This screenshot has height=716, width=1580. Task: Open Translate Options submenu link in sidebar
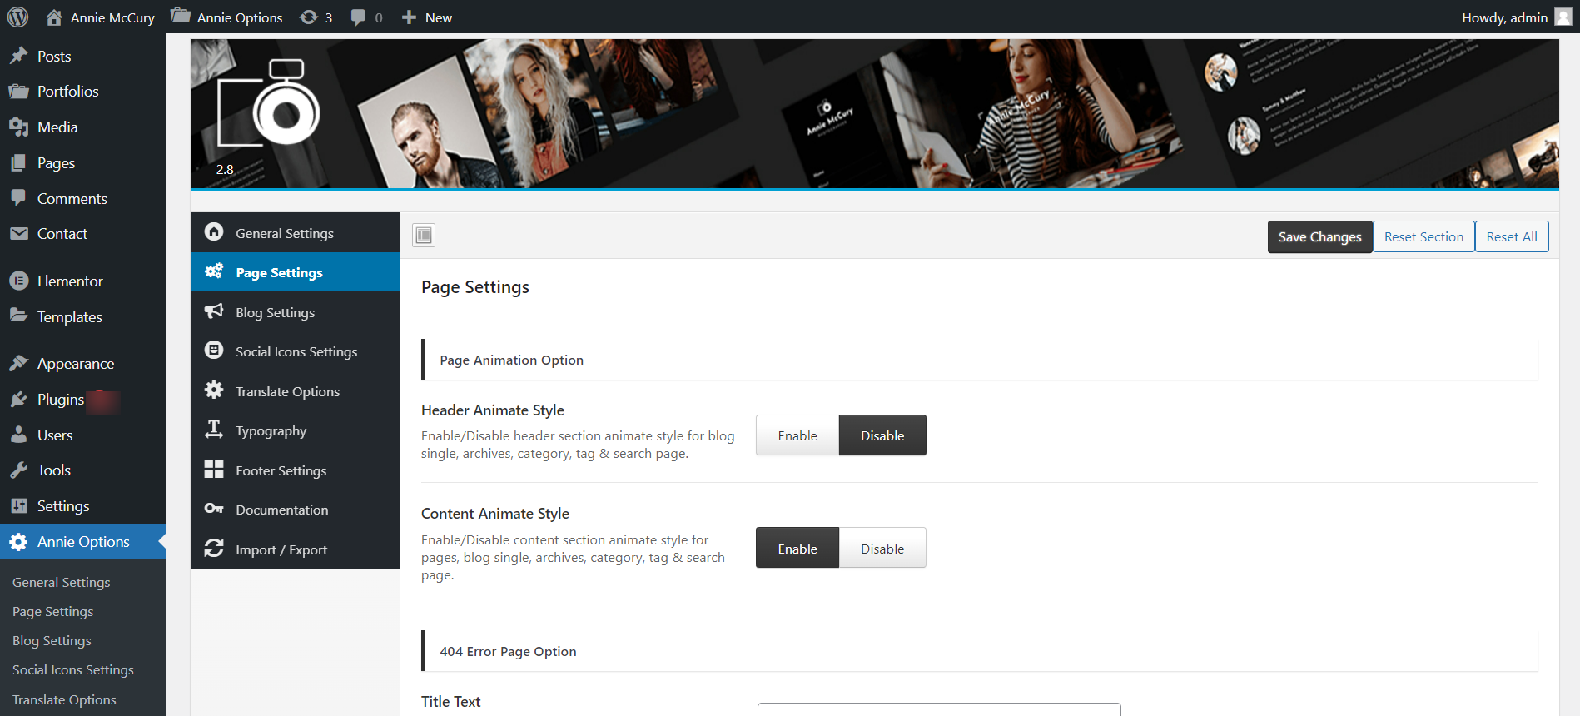(64, 699)
